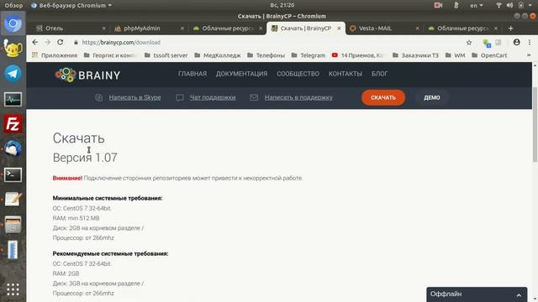Open the volume indicator in top bar
The width and height of the screenshot is (538, 302).
tap(510, 5)
